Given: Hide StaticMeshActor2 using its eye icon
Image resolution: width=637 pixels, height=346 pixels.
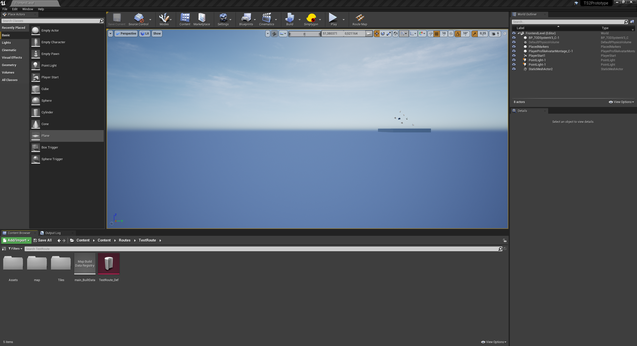Looking at the screenshot, I should tap(514, 69).
